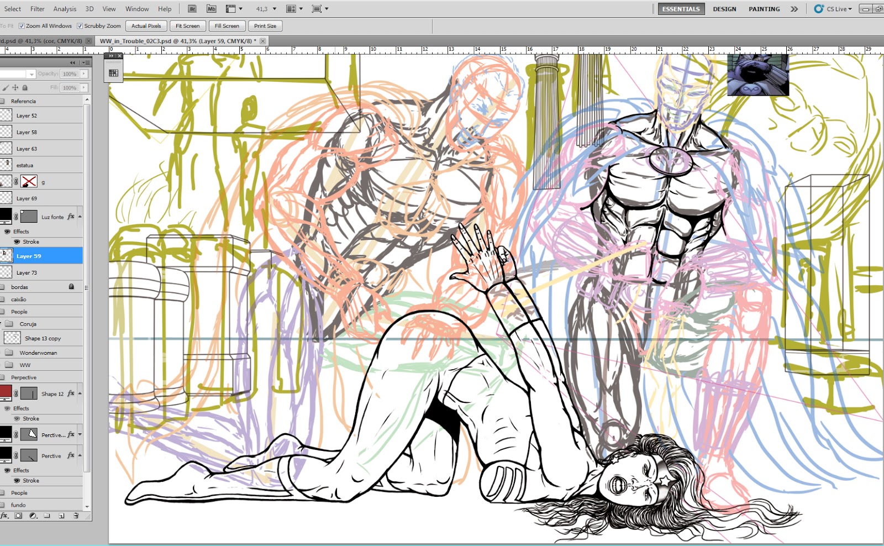The height and width of the screenshot is (546, 884).
Task: Click the red X mask thumbnail on layer g
Action: click(29, 181)
